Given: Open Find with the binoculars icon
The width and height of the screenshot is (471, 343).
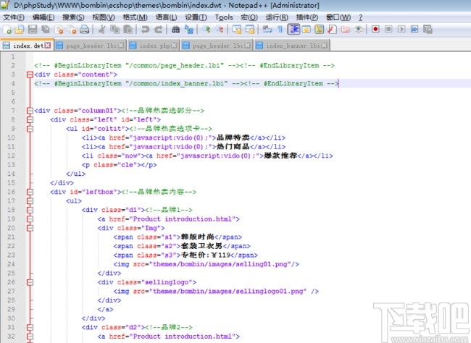Looking at the screenshot, I should pos(176,30).
